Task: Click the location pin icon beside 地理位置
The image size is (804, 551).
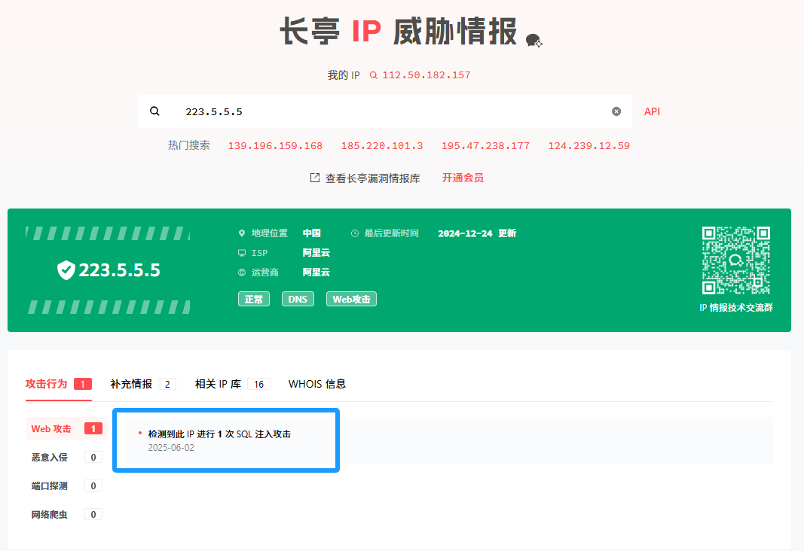Action: [242, 233]
